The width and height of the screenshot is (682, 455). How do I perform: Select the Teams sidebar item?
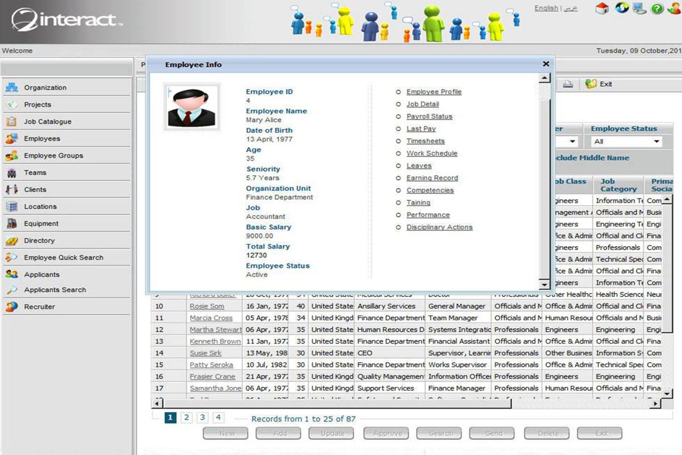click(x=35, y=172)
